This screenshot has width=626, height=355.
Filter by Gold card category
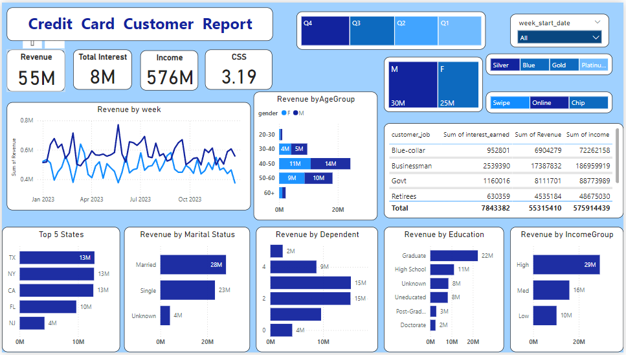564,65
